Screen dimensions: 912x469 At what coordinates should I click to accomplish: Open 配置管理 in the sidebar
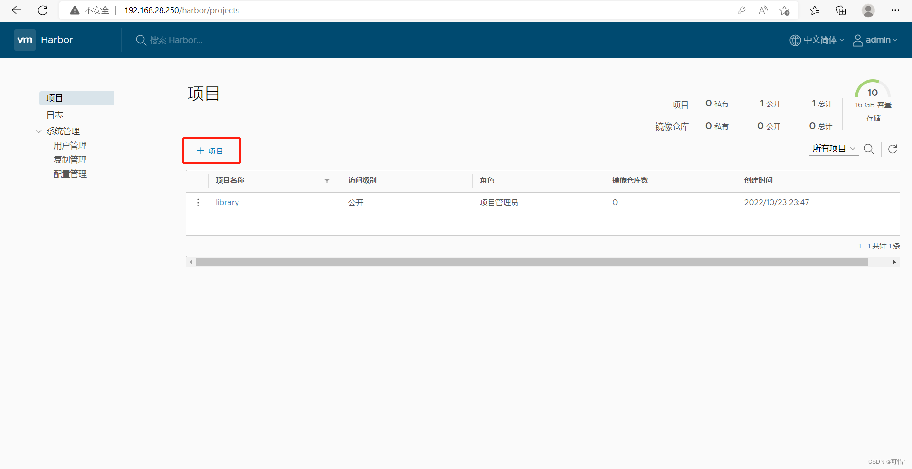[x=70, y=174]
